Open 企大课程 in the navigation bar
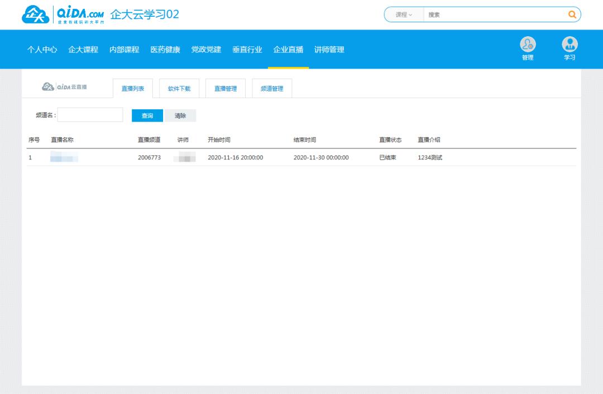 tap(83, 50)
